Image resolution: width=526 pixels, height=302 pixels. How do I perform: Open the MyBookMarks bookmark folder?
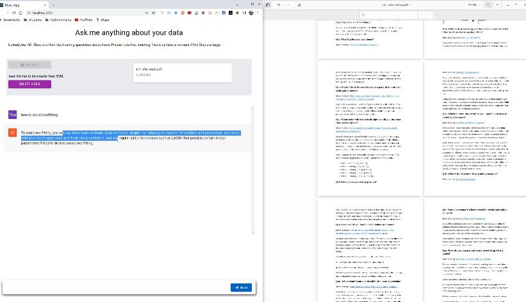pyautogui.click(x=58, y=20)
